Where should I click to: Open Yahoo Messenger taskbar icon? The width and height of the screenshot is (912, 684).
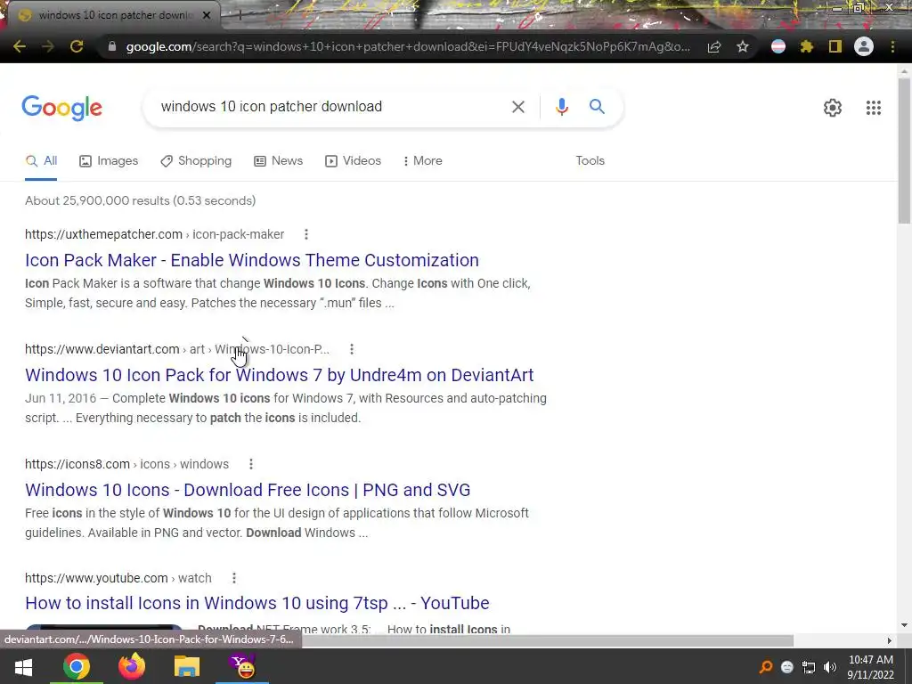pyautogui.click(x=242, y=666)
